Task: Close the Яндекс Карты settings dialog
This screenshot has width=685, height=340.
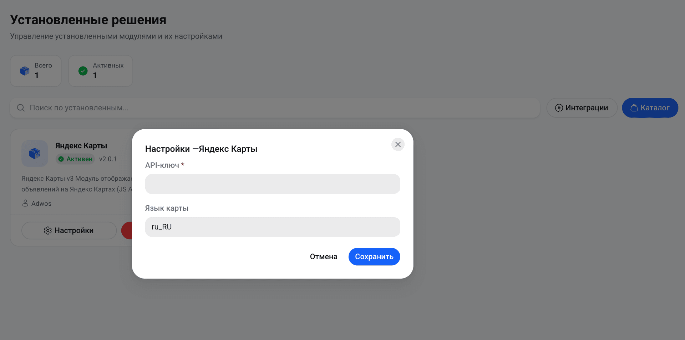Action: click(398, 145)
